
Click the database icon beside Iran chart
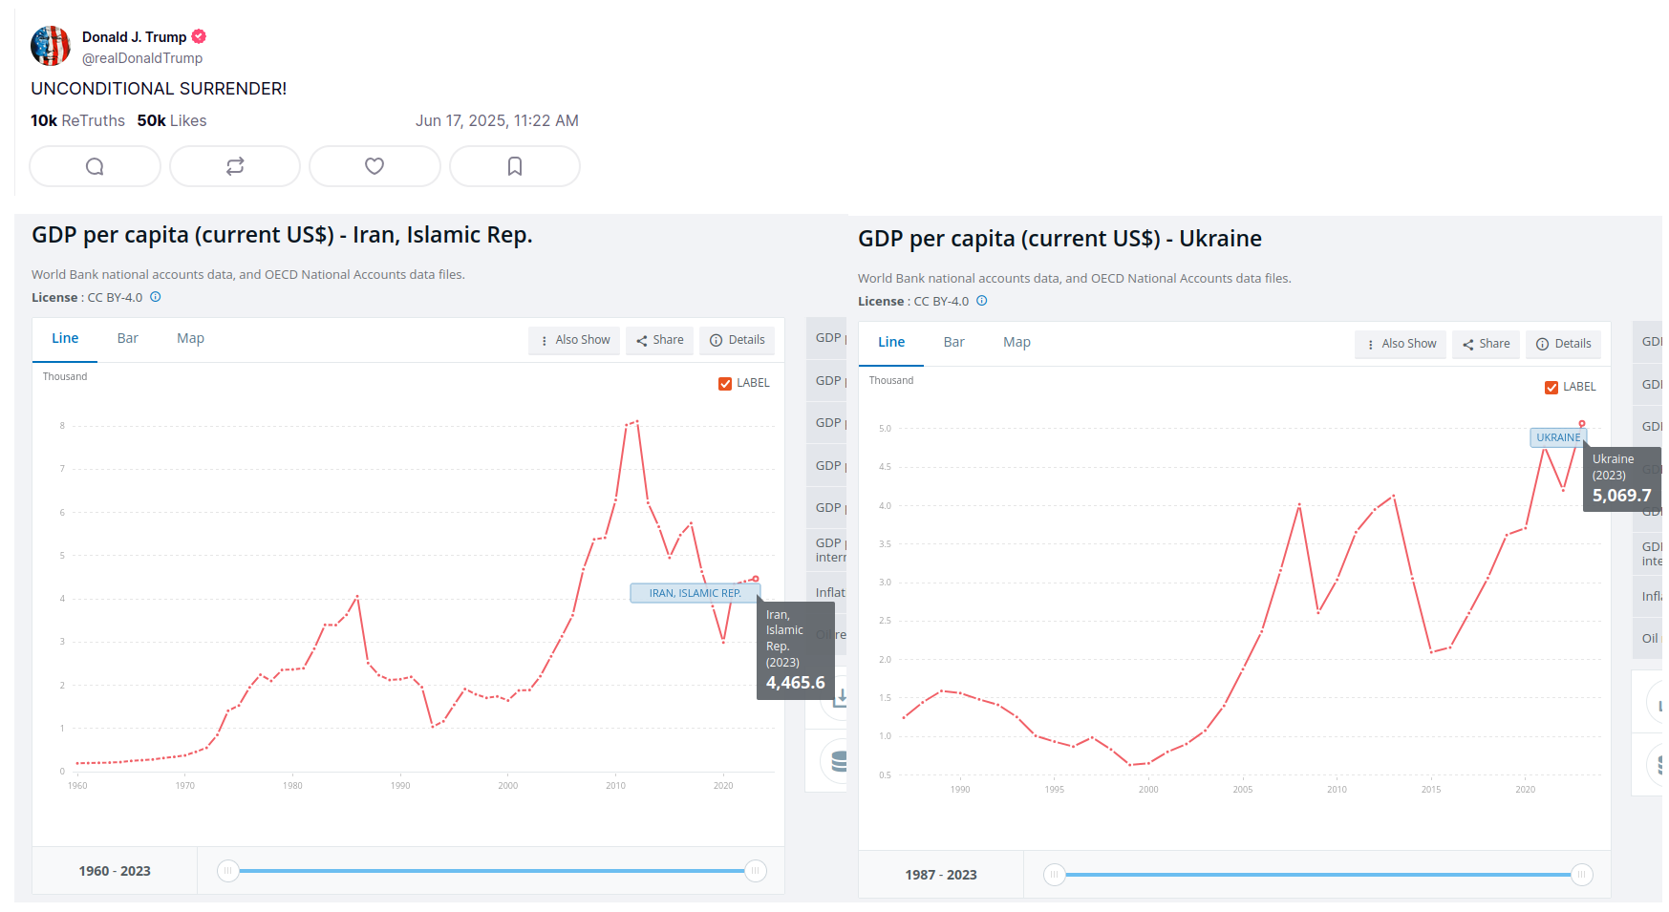(839, 761)
